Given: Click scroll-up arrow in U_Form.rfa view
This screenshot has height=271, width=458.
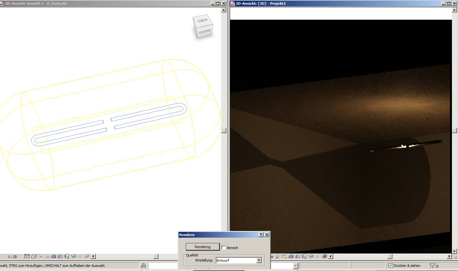Looking at the screenshot, I should 224,10.
